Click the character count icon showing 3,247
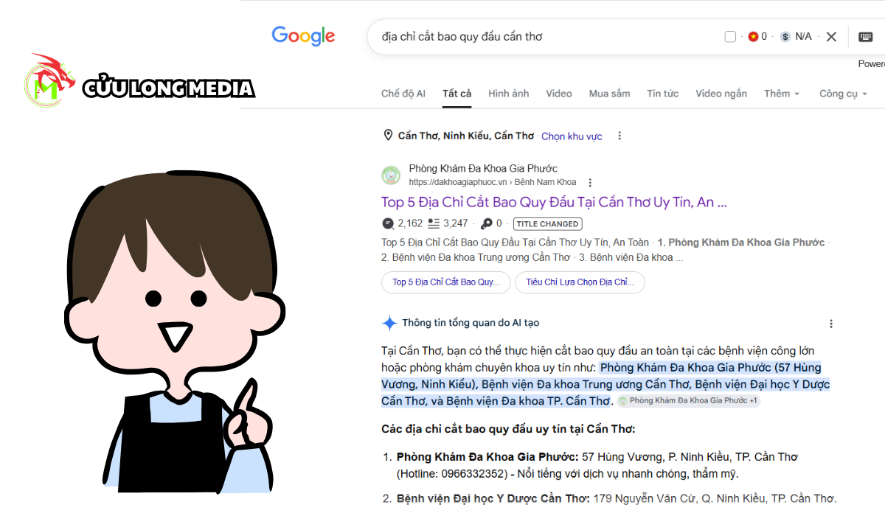The height and width of the screenshot is (516, 885). pyautogui.click(x=434, y=223)
